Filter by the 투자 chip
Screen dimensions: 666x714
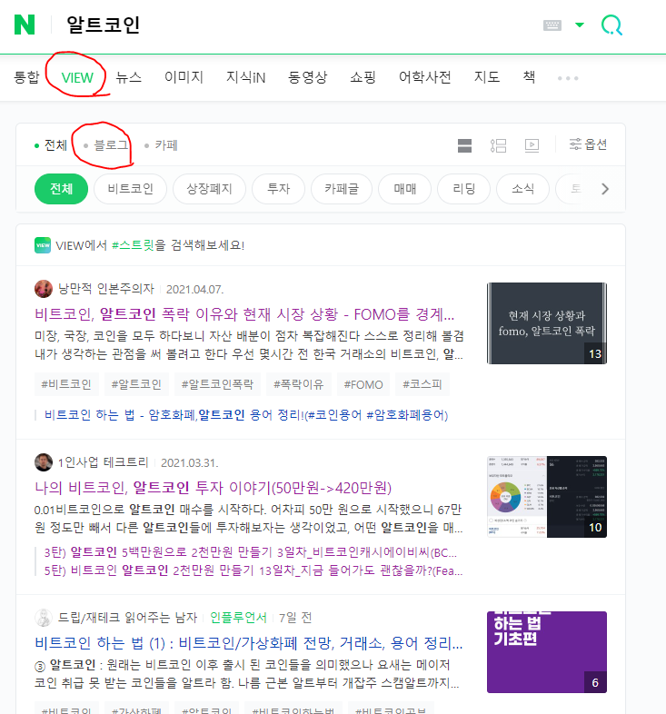point(278,189)
